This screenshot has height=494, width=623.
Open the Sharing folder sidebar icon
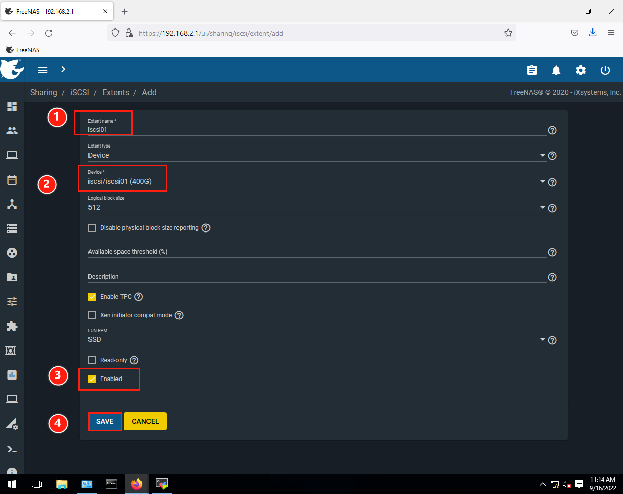pos(12,277)
